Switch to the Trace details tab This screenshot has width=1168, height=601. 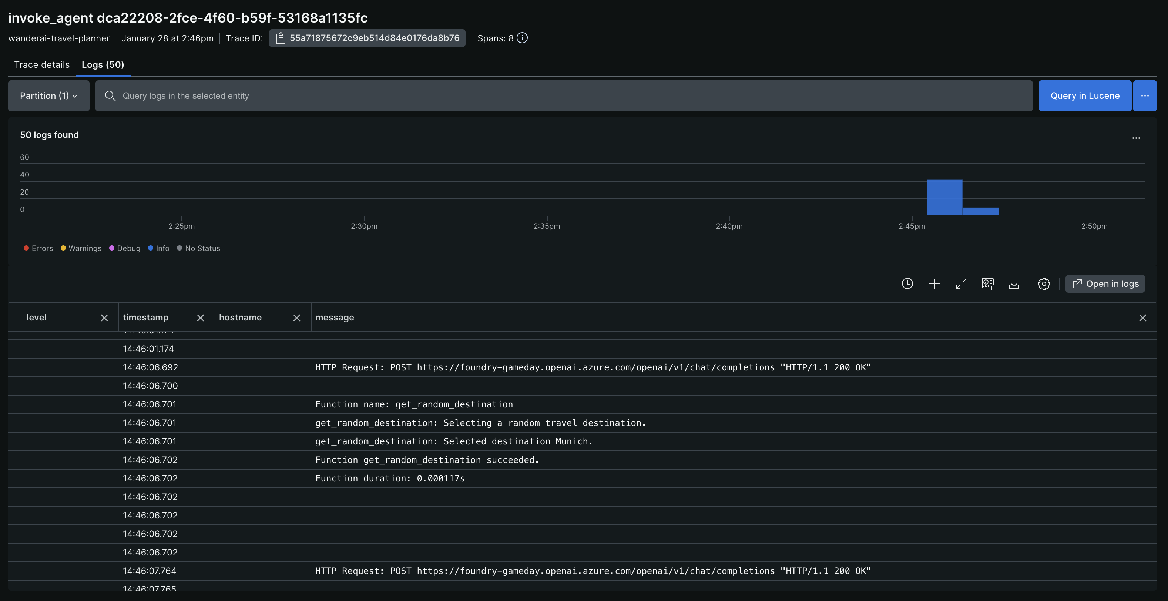point(42,64)
